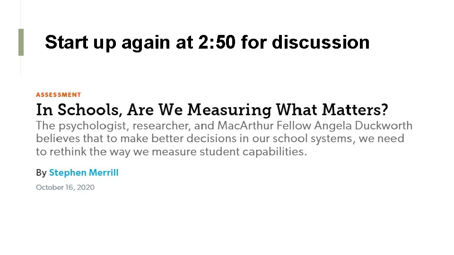The width and height of the screenshot is (454, 255).
Task: Click the October 16, 2020 date
Action: [x=65, y=187]
